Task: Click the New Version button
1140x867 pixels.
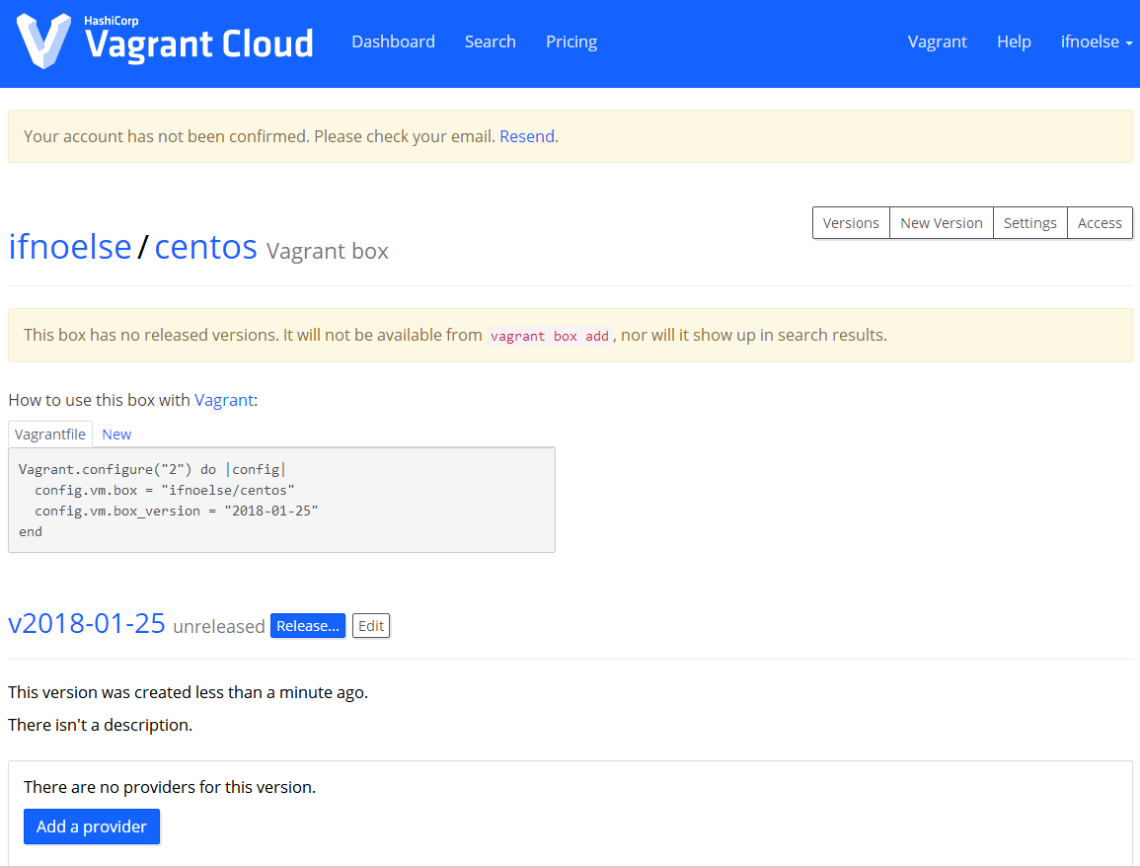Action: click(941, 223)
